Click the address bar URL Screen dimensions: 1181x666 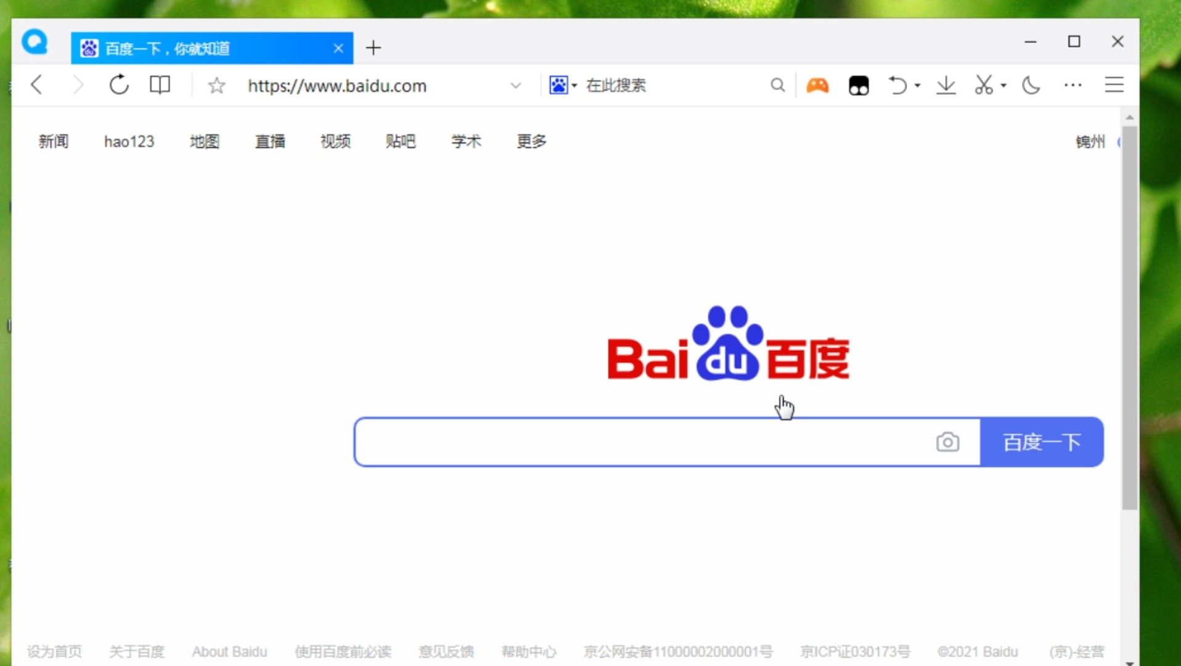pos(337,86)
